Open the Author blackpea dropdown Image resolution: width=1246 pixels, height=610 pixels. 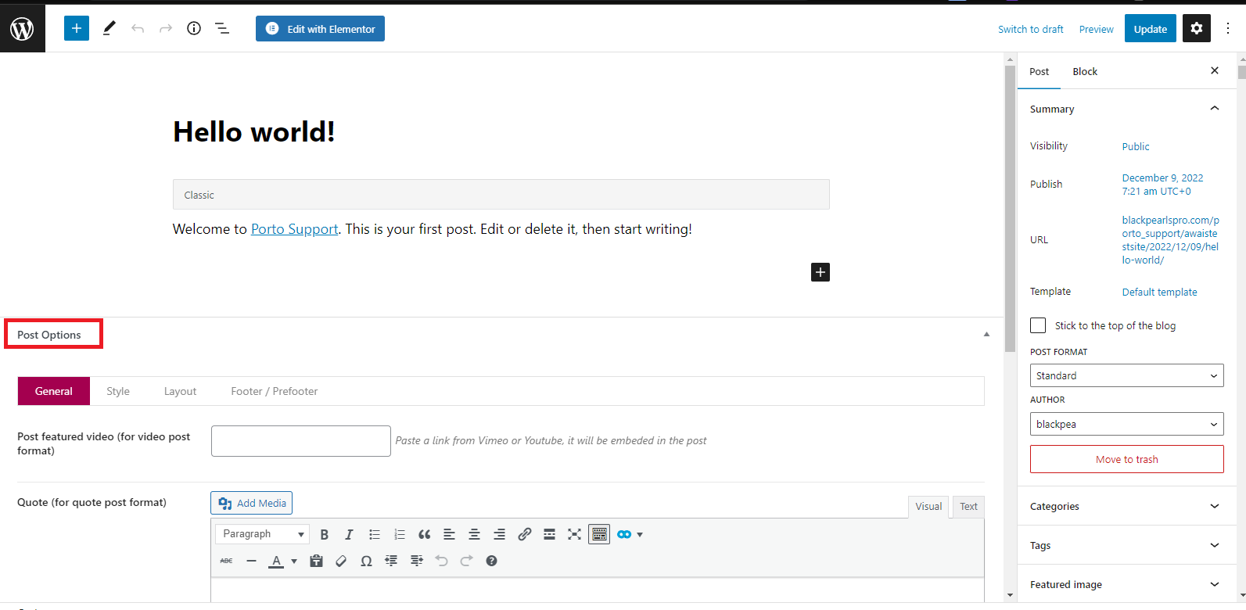[1126, 425]
